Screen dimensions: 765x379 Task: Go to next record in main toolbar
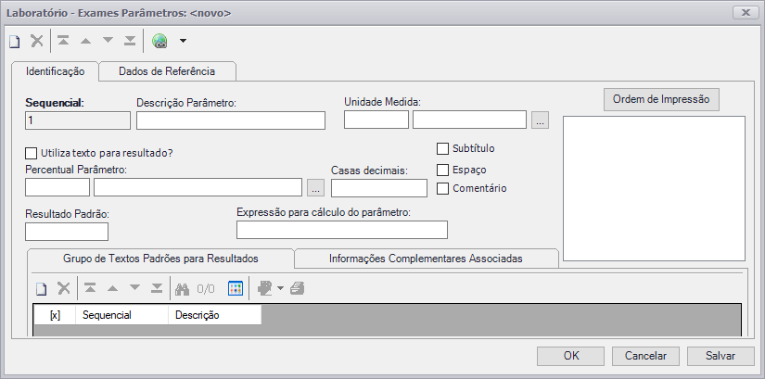tap(108, 41)
